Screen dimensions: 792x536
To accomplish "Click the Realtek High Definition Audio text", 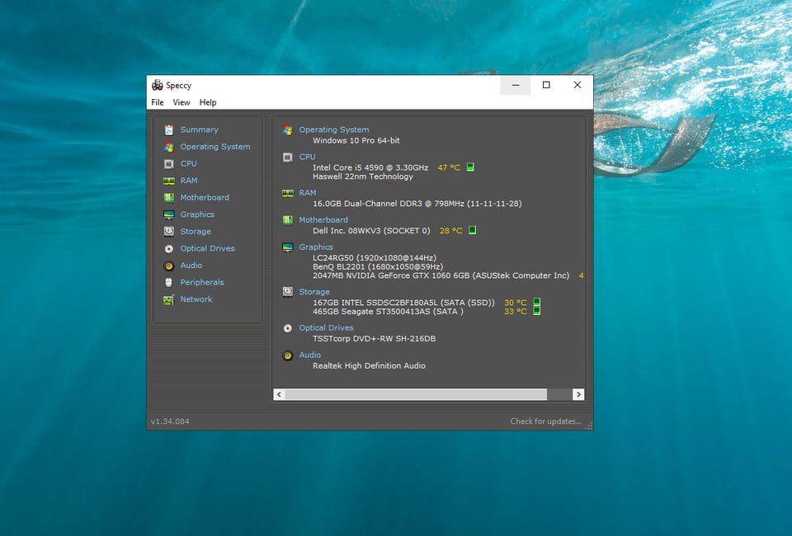I will click(x=369, y=366).
